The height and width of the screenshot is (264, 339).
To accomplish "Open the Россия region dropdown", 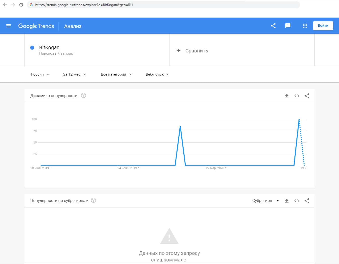I will (40, 74).
